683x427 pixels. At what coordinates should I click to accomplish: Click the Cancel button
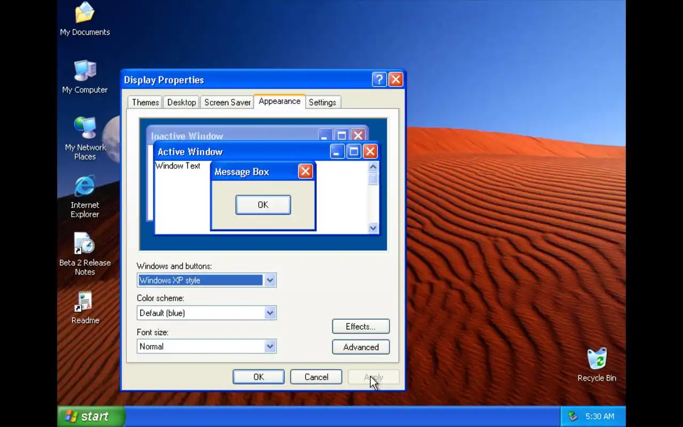[316, 377]
